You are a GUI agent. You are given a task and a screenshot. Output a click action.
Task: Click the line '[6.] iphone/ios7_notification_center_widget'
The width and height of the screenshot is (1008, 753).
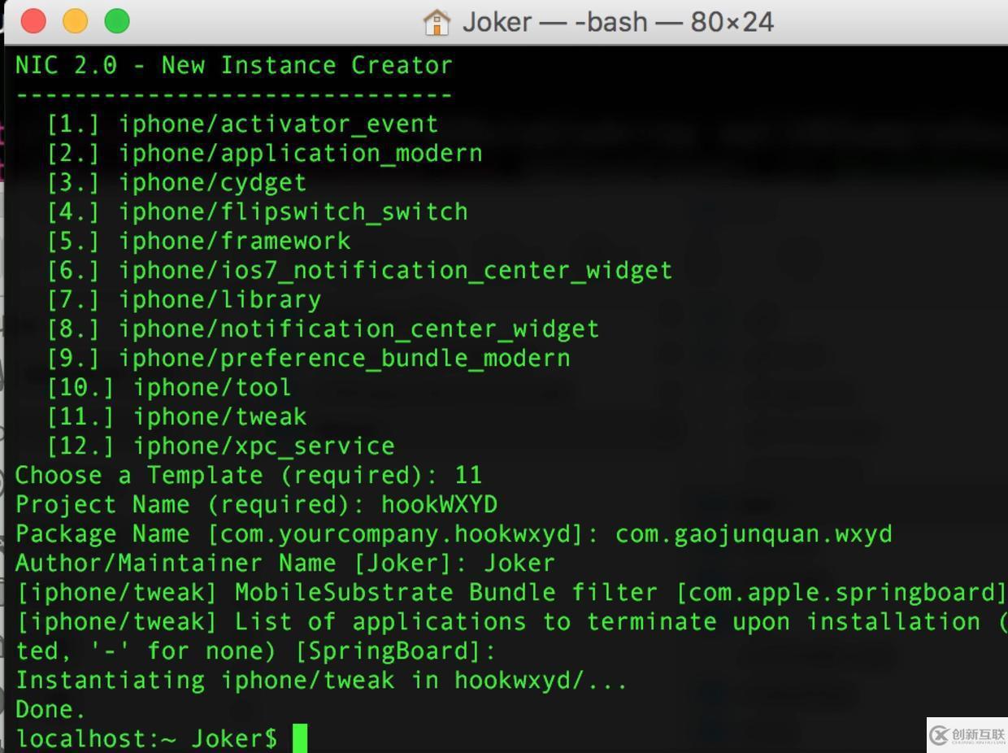359,270
